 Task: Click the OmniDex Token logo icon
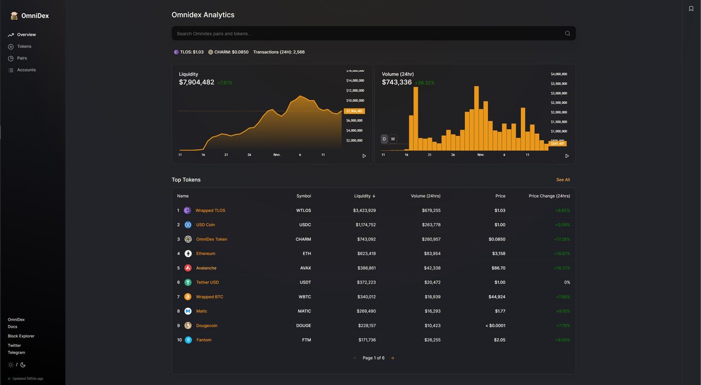click(188, 240)
